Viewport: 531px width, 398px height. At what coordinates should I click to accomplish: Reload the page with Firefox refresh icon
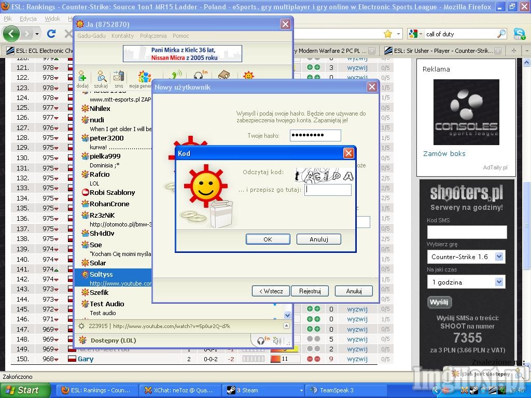(x=51, y=34)
